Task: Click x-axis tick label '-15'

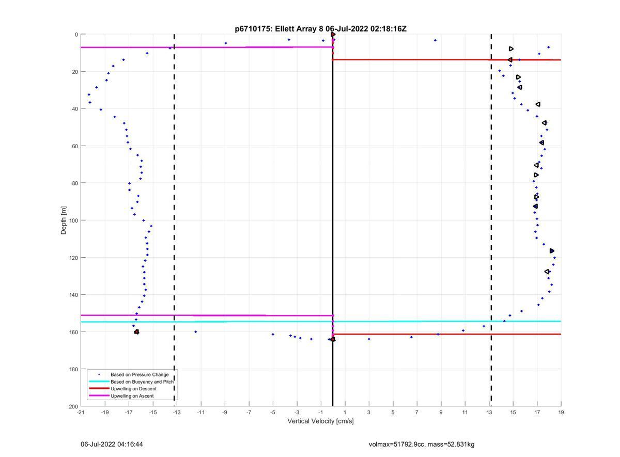Action: click(x=152, y=412)
